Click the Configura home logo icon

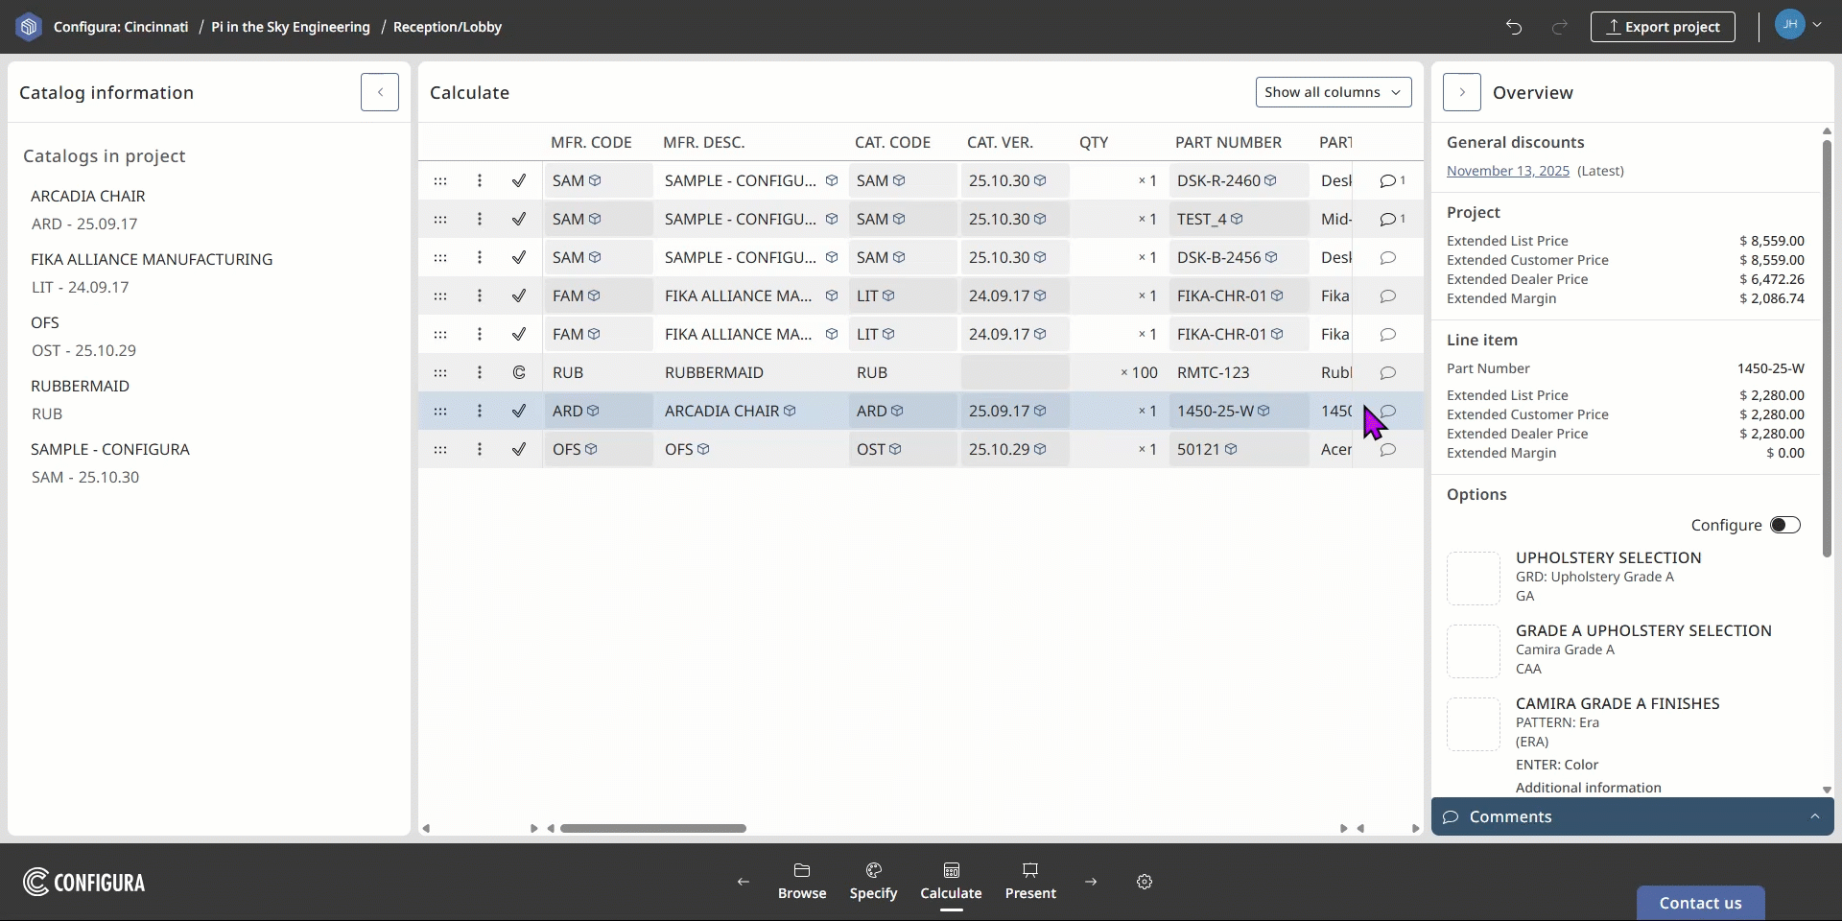coord(29,27)
